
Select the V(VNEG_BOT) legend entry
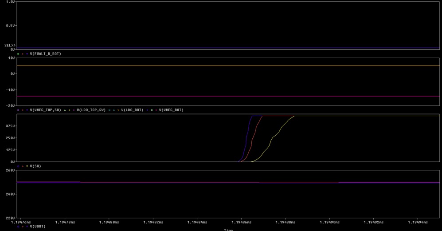coord(171,110)
